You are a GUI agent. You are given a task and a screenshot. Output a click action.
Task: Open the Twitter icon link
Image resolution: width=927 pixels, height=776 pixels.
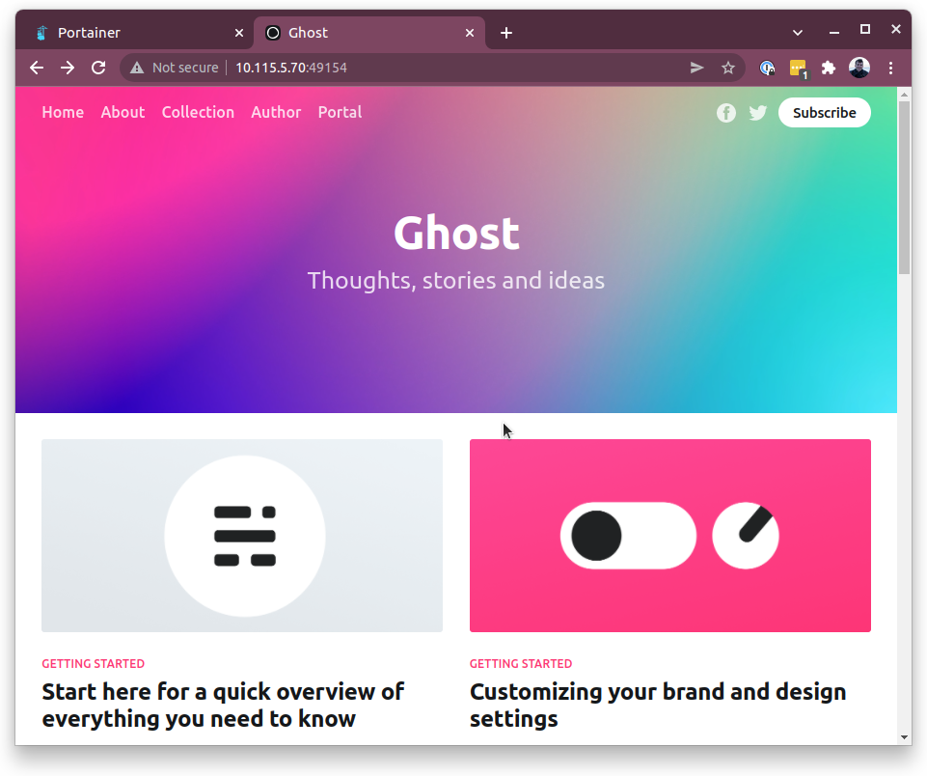coord(758,113)
